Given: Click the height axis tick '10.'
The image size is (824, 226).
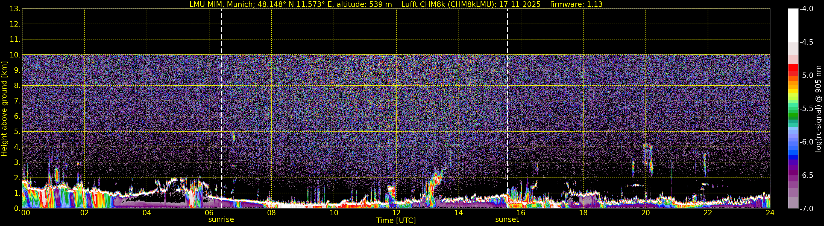Looking at the screenshot, I should (x=15, y=55).
